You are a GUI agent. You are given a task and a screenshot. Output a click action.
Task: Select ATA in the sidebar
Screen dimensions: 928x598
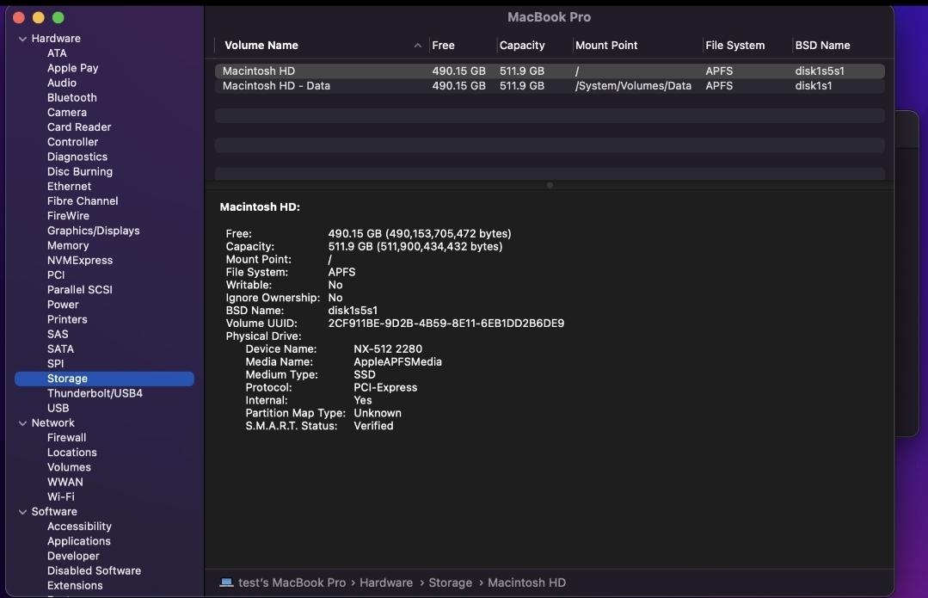(57, 53)
